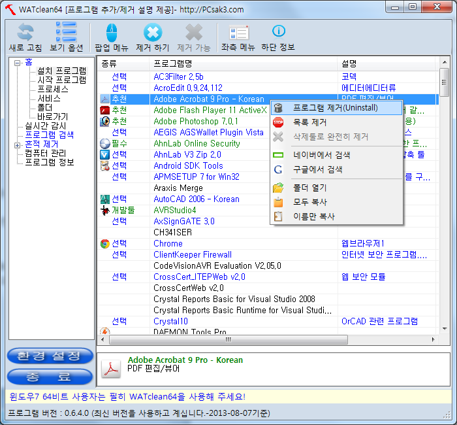The image size is (457, 425).
Task: Select 바로가기 in the tree
Action: pos(52,116)
